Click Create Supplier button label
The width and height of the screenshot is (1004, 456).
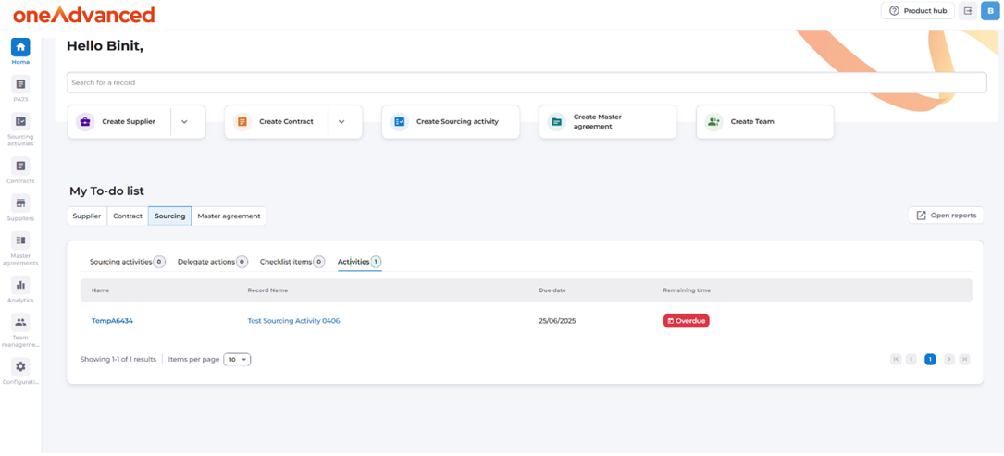click(x=129, y=122)
